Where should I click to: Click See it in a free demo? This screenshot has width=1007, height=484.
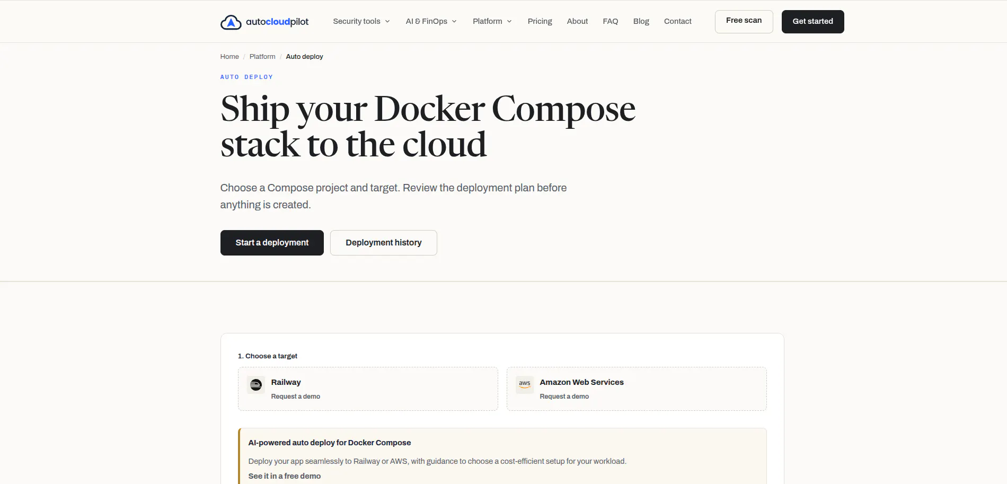[284, 476]
